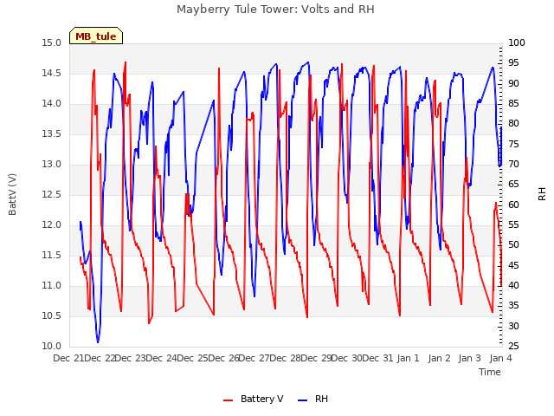Click the Jan 2 date tick label

click(x=439, y=358)
